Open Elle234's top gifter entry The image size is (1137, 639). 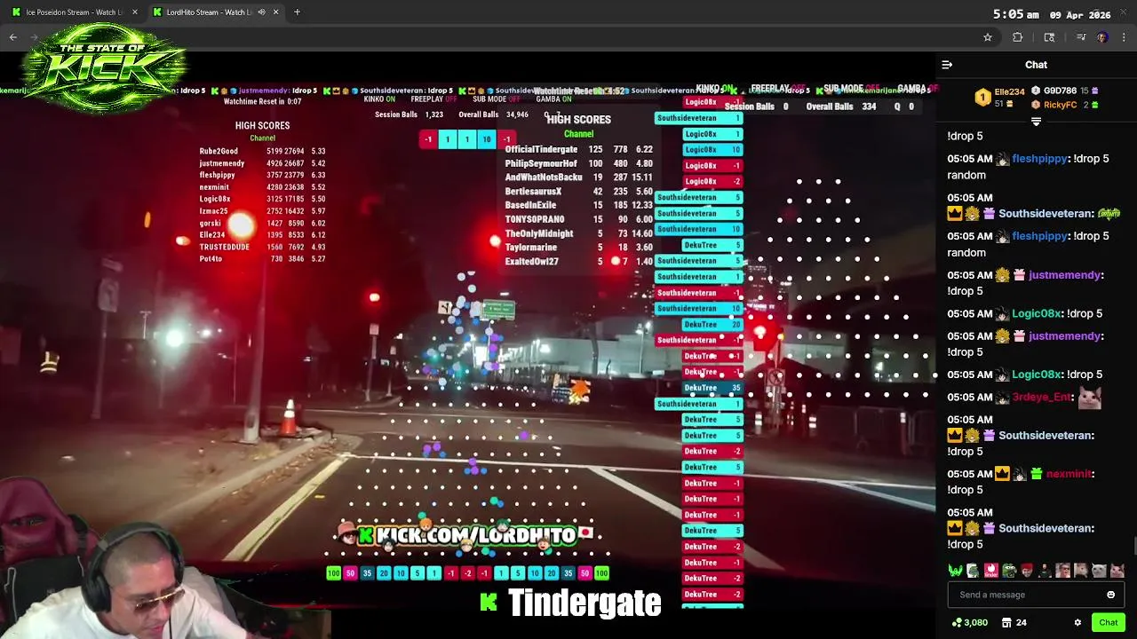click(1001, 97)
